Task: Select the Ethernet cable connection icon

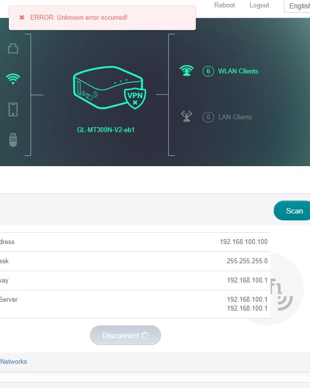Action: [x=13, y=48]
